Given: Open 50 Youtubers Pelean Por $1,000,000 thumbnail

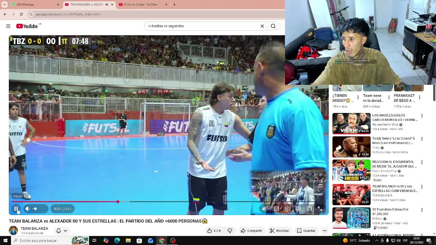Looking at the screenshot, I should click(x=351, y=218).
